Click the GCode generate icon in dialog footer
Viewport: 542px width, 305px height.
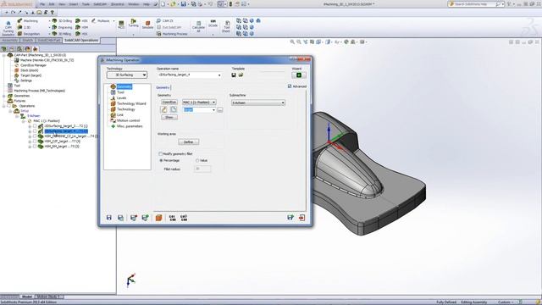172,218
